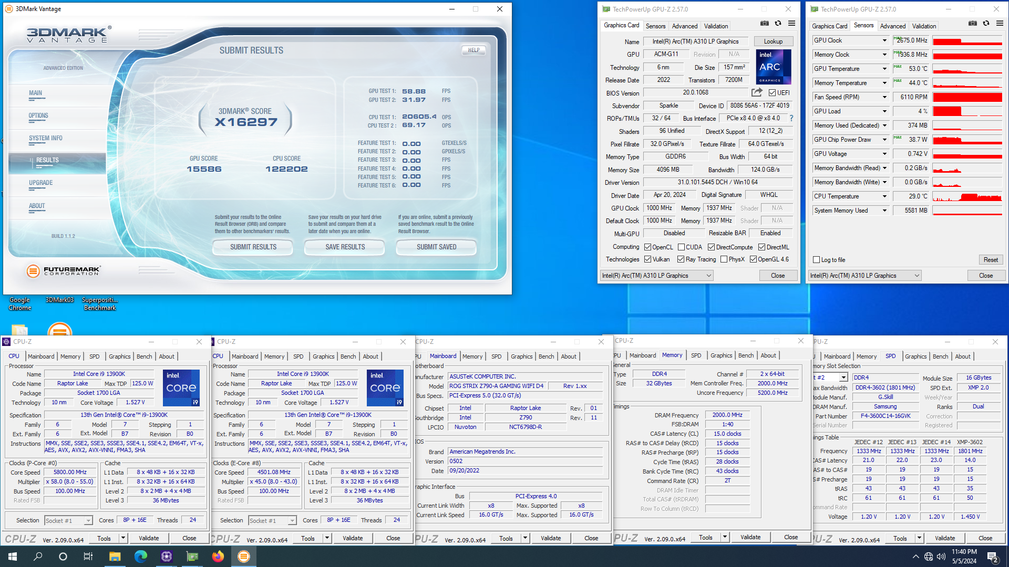The height and width of the screenshot is (567, 1009).
Task: Click the Help button in 3DMark Vantage
Action: (473, 50)
